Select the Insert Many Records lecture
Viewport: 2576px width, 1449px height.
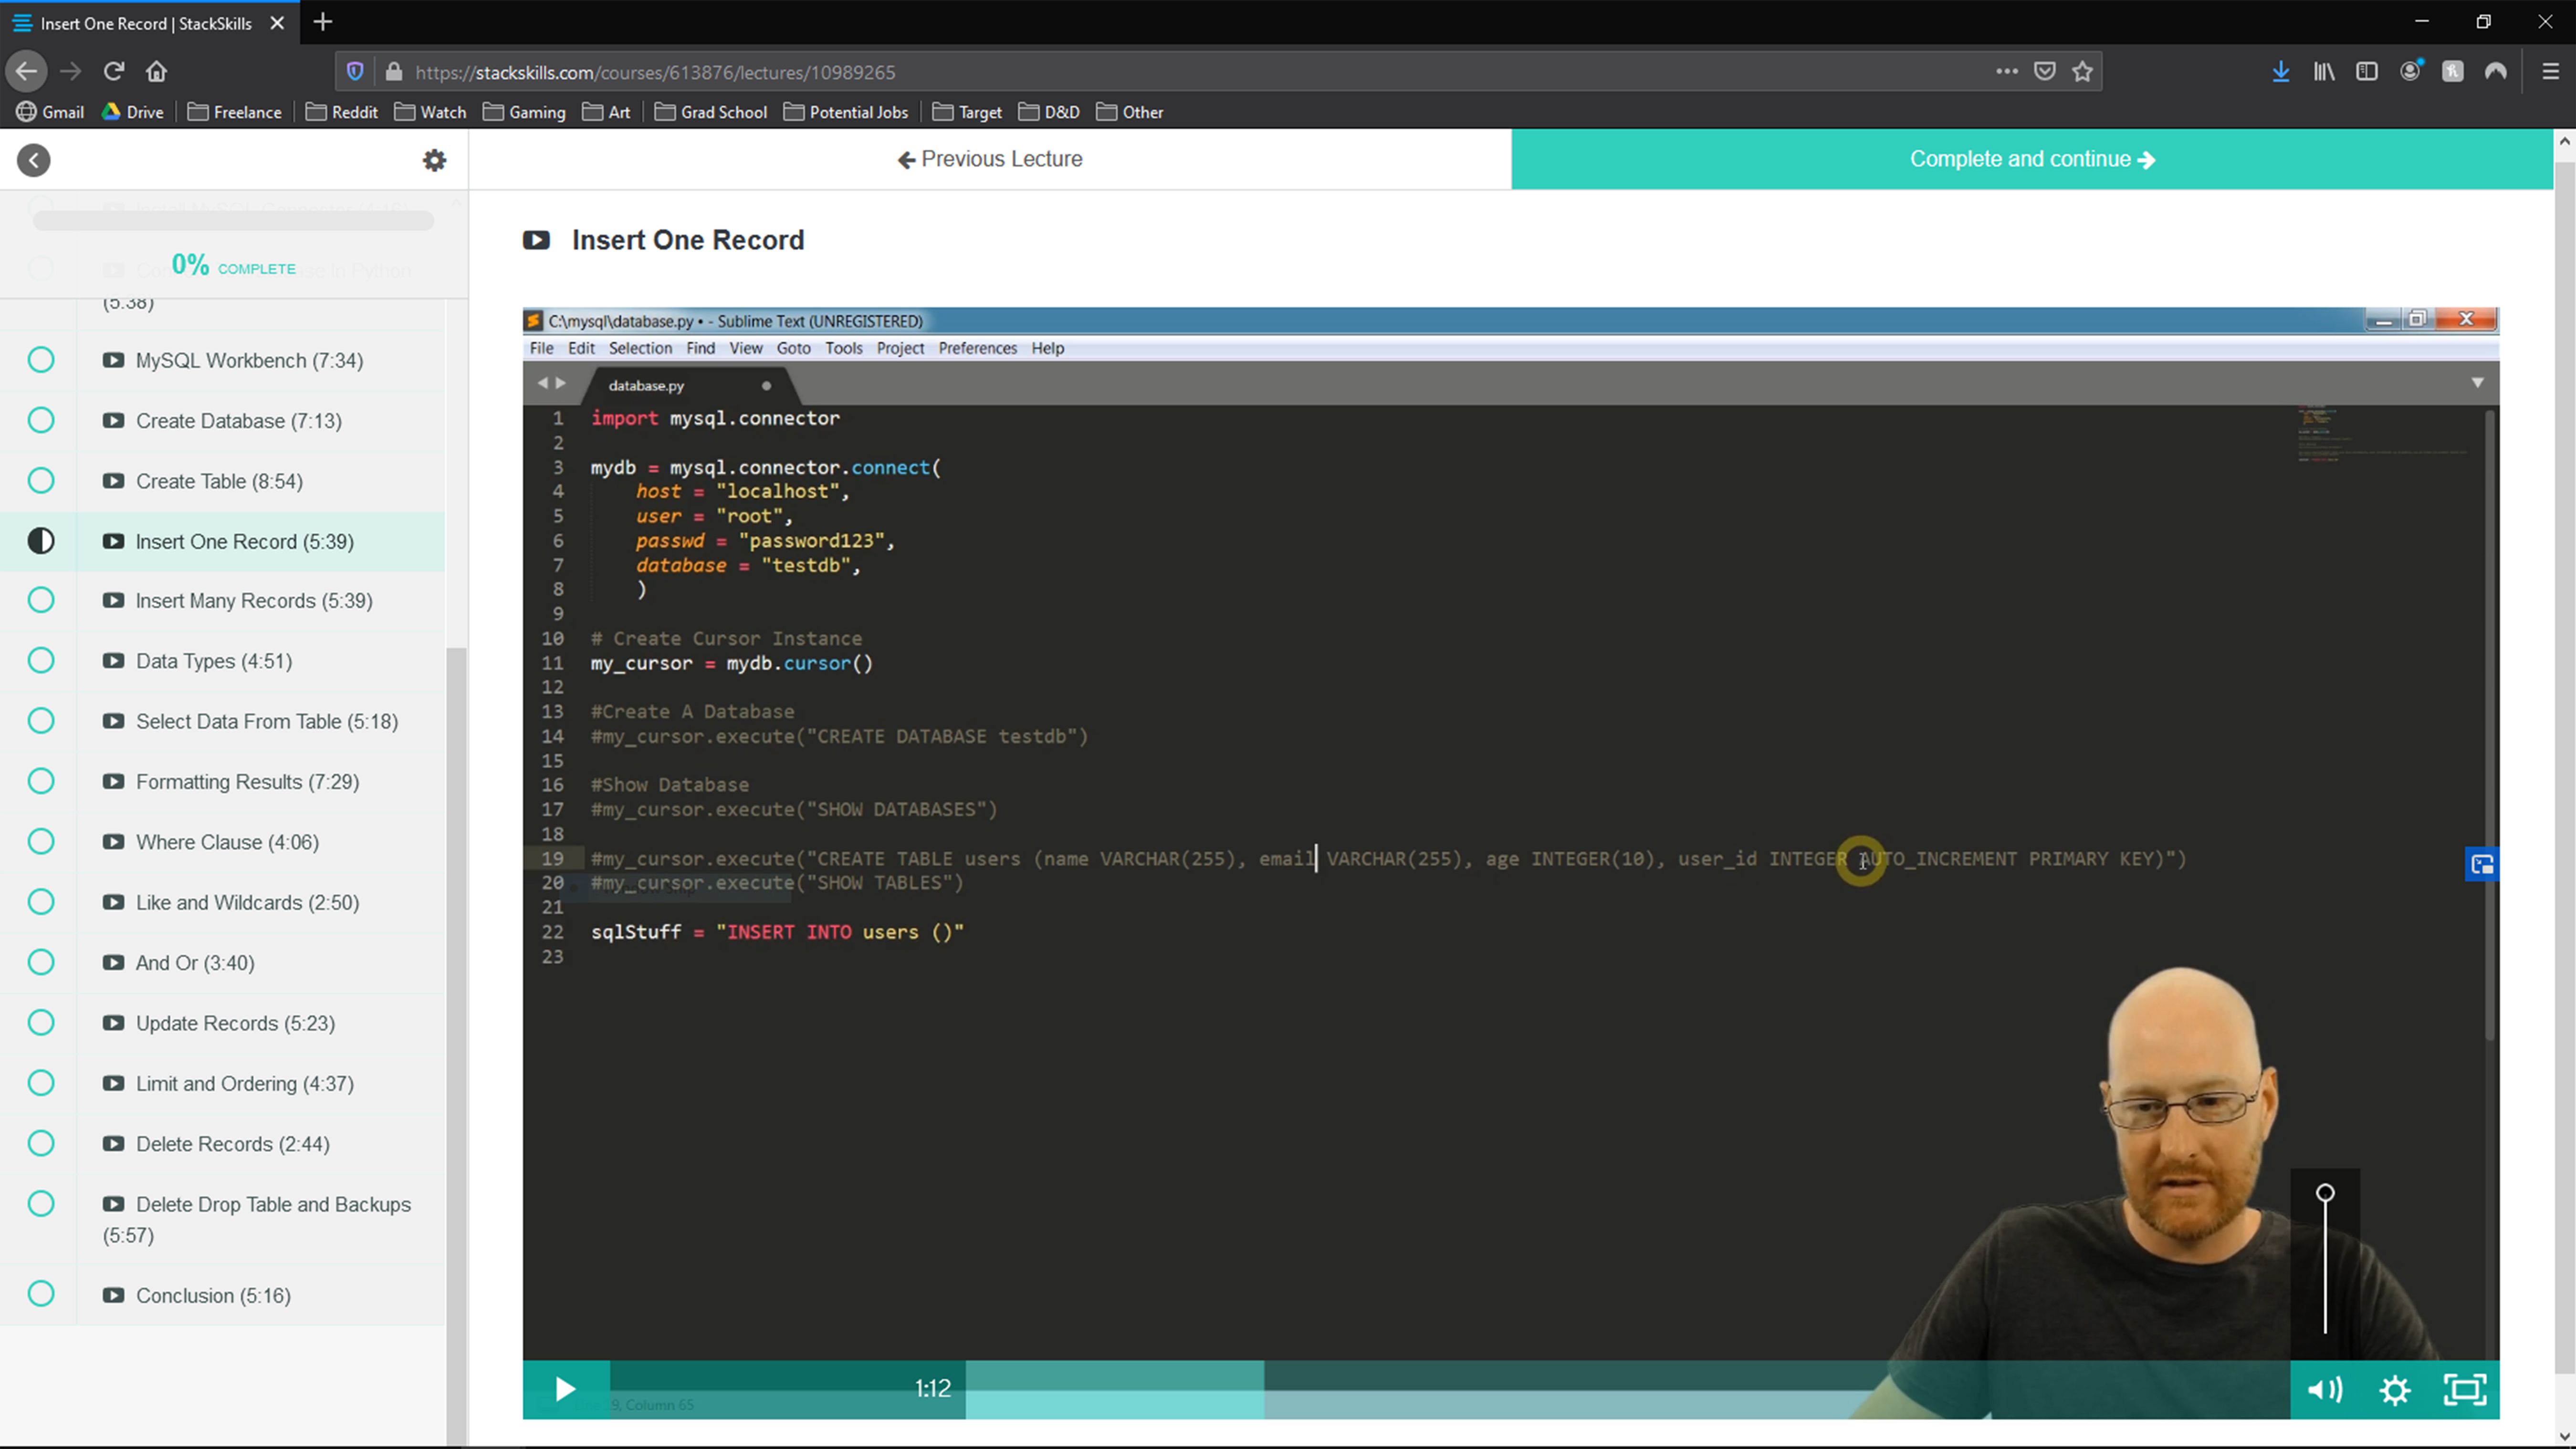click(x=253, y=600)
